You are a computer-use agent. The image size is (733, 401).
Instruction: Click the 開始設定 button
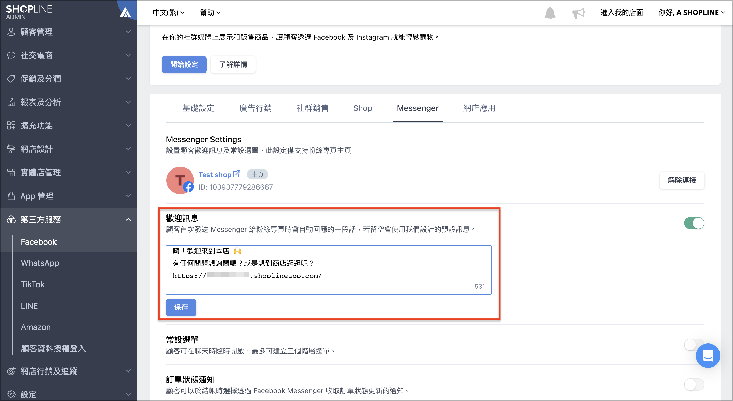click(184, 65)
